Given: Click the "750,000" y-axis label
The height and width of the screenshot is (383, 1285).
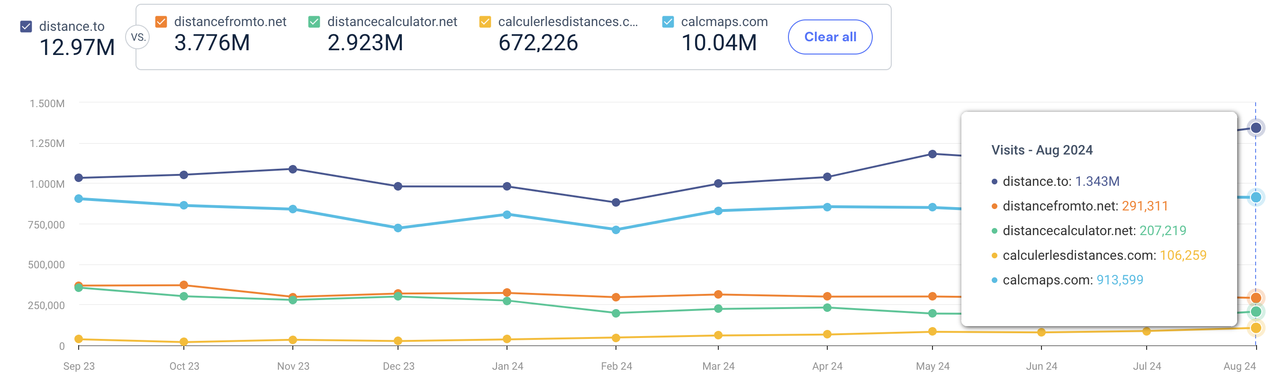Looking at the screenshot, I should click(46, 225).
